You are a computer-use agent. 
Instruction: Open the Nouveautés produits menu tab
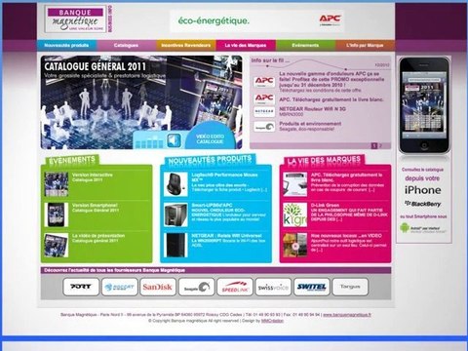(x=66, y=45)
